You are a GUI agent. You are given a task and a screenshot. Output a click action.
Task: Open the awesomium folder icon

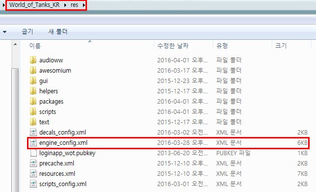[x=33, y=70]
